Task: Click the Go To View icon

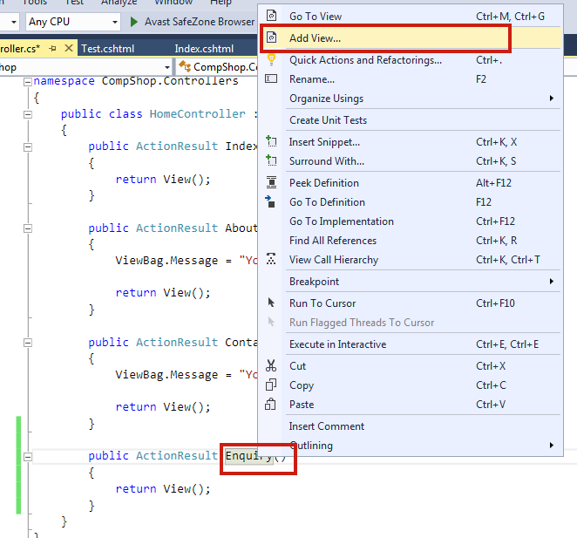Action: [x=271, y=16]
